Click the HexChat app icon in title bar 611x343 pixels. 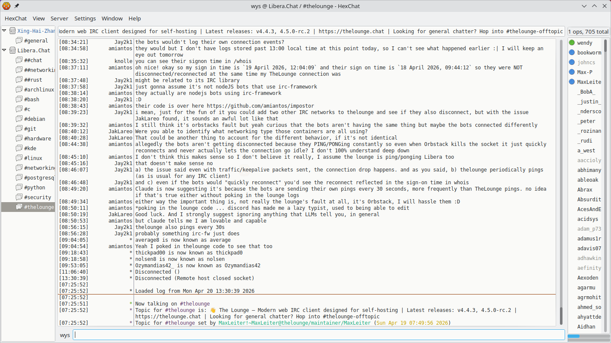(6, 6)
